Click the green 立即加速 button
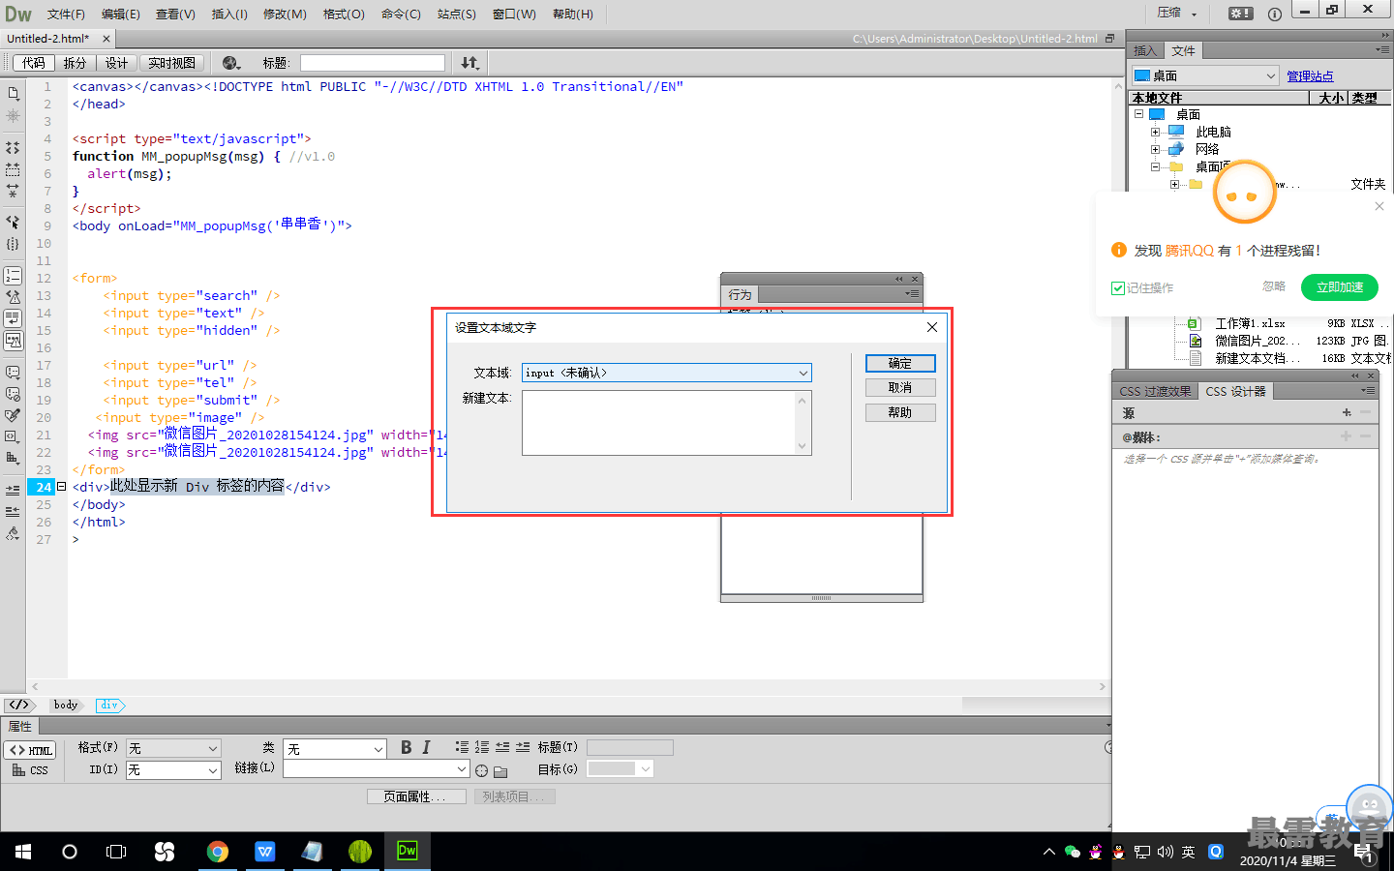This screenshot has width=1394, height=871. [x=1340, y=287]
